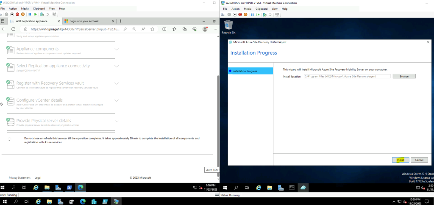Click the orange Save icon in W2k2019Apl toolbar
The width and height of the screenshot is (434, 205).
click(23, 14)
